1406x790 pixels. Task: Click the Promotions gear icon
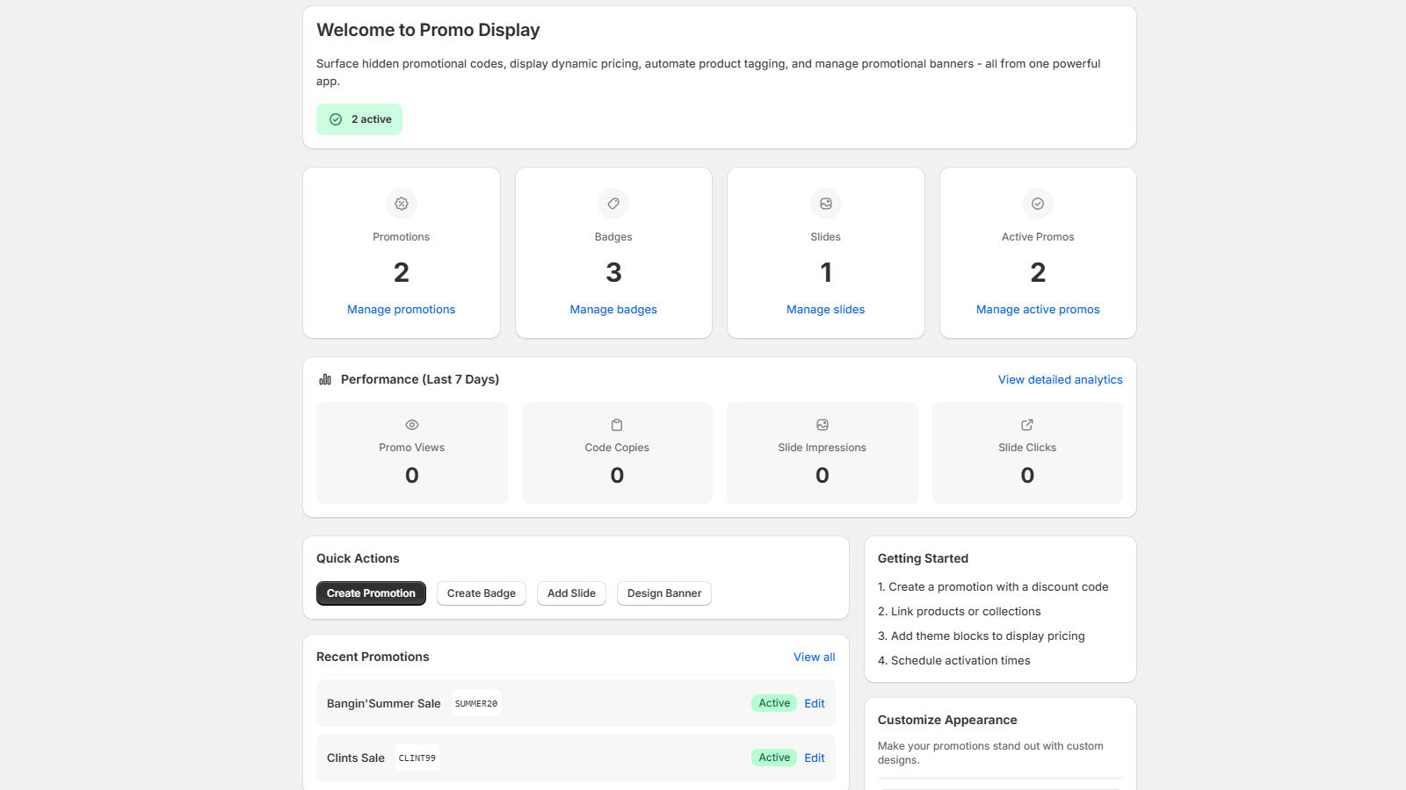tap(402, 204)
